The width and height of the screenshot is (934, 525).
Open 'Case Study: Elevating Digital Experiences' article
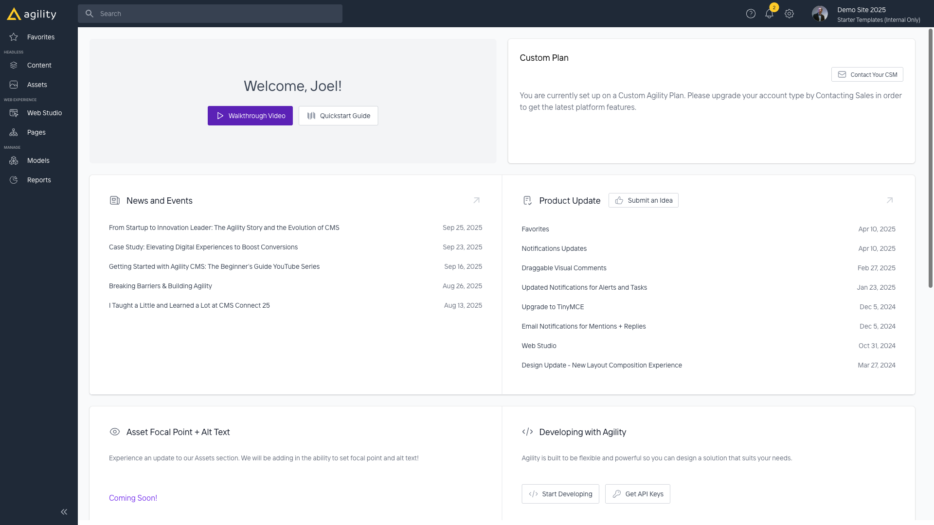click(x=203, y=247)
